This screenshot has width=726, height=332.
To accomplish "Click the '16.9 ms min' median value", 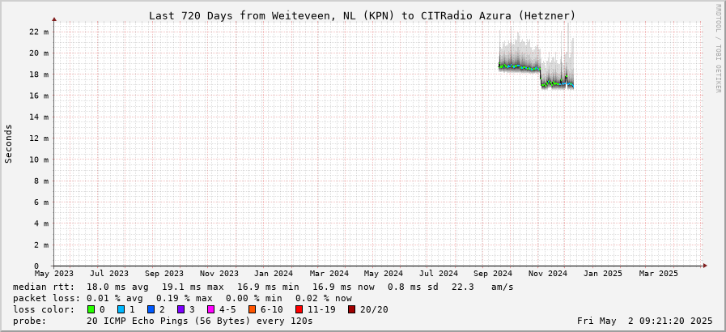I will [268, 287].
